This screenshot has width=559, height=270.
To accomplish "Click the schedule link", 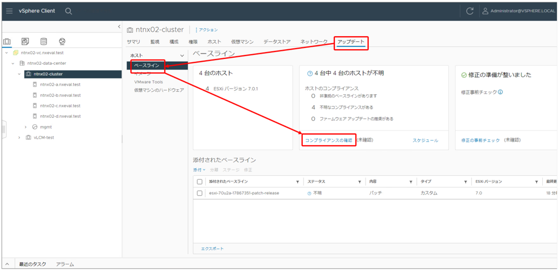I will (x=425, y=140).
